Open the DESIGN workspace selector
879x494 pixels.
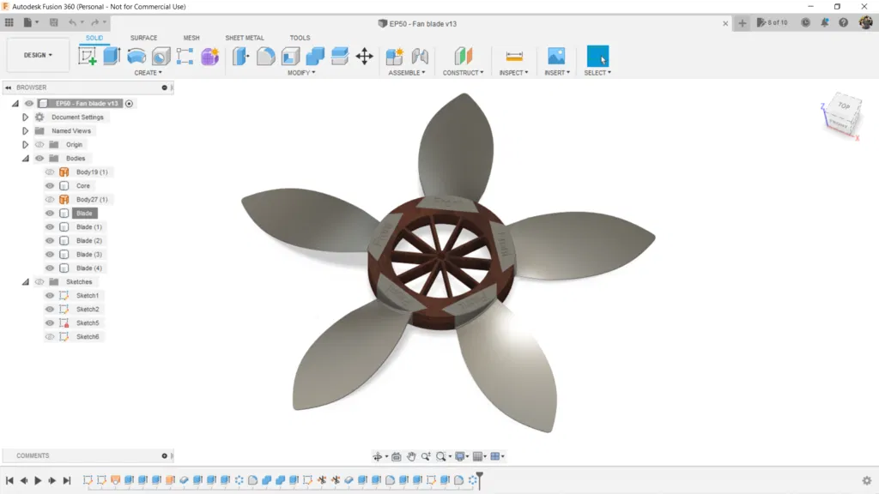[37, 54]
